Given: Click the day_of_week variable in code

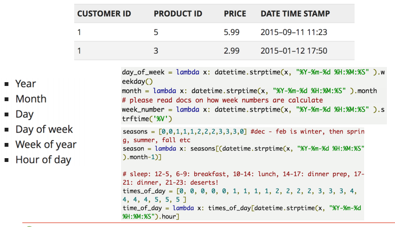Looking at the screenshot, I should coord(143,72).
